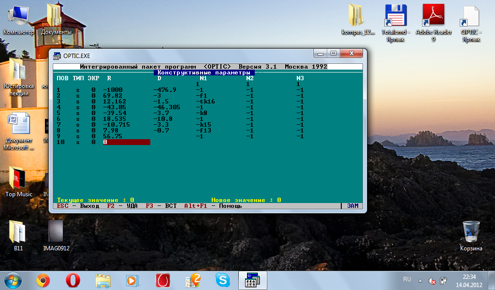Click the ЗАМ mode indicator

pyautogui.click(x=352, y=206)
